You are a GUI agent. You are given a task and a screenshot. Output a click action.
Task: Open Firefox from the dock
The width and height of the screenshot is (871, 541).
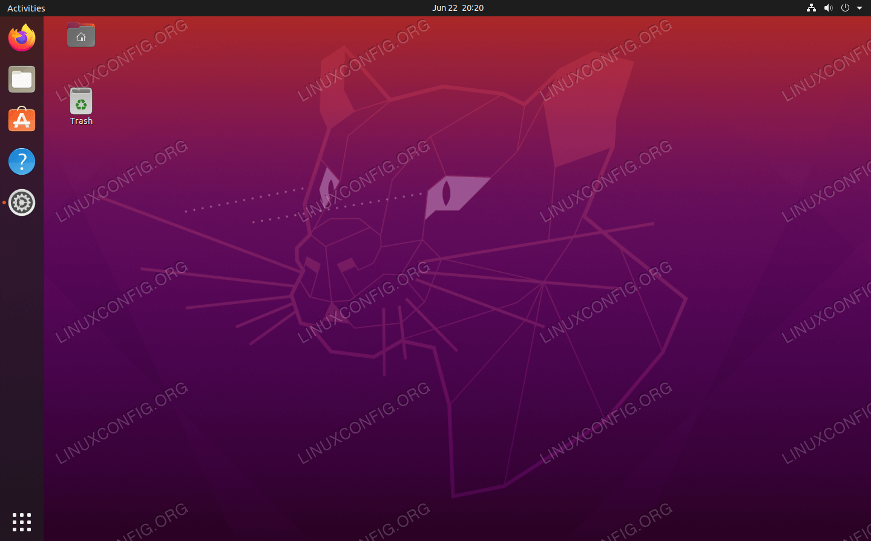(22, 38)
